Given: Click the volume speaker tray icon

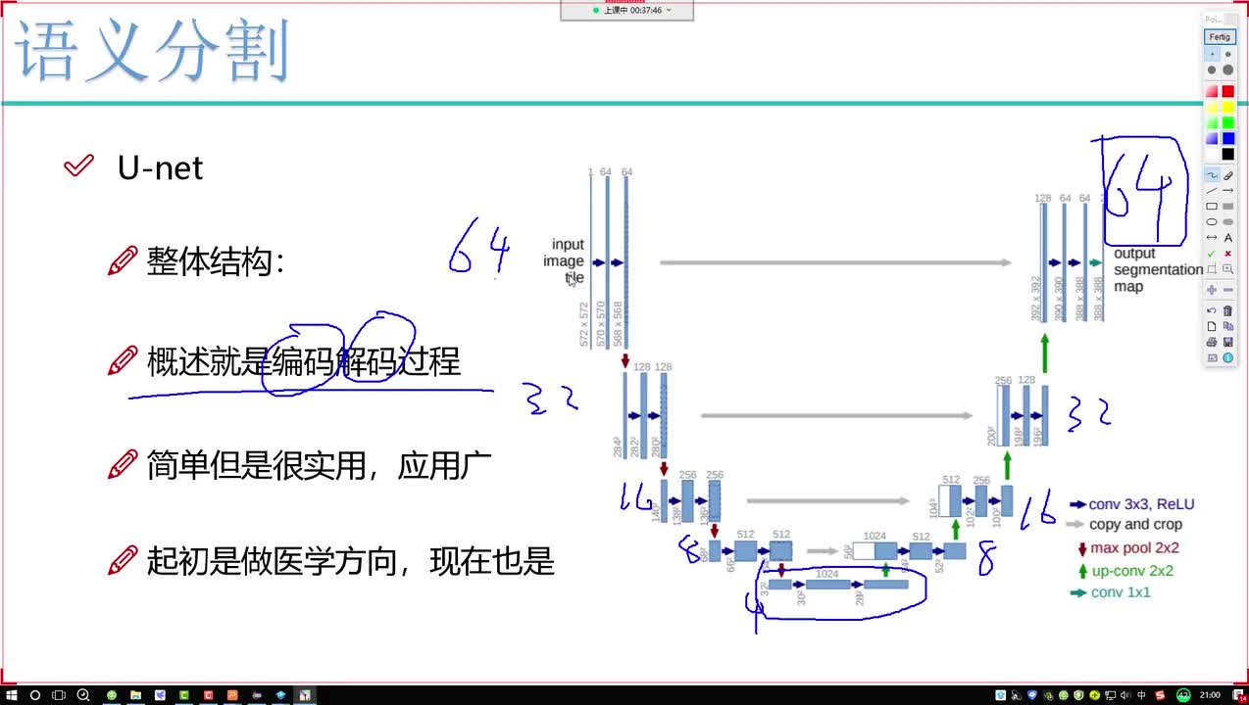Looking at the screenshot, I should pos(1125,695).
